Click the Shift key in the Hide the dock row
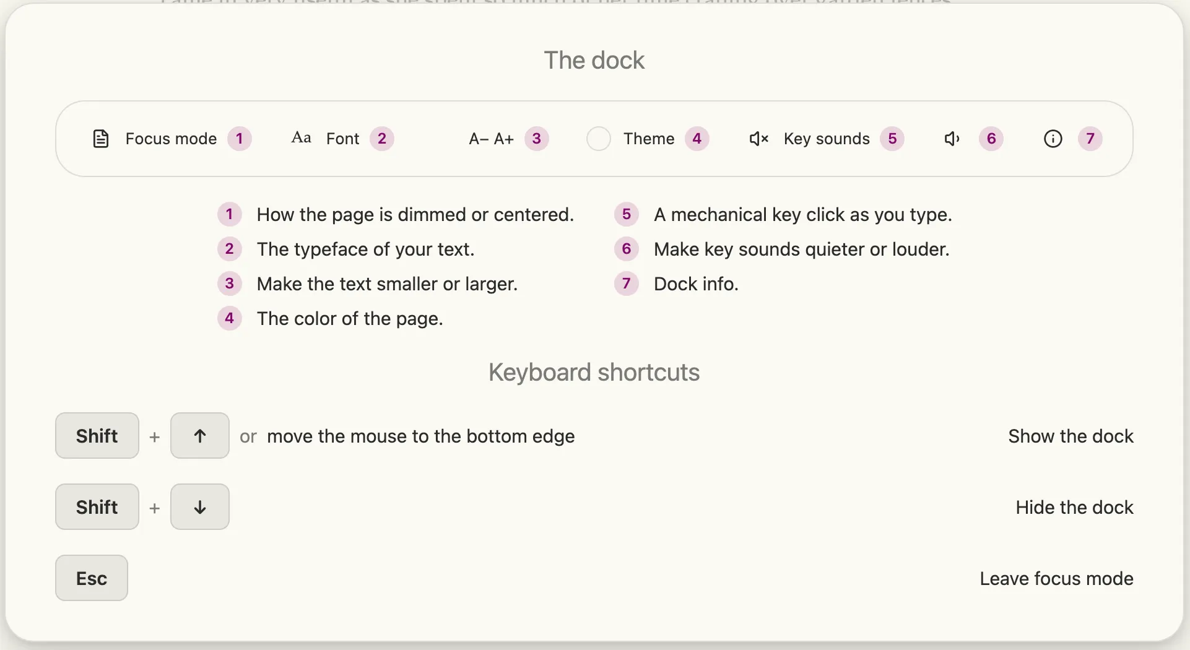Viewport: 1190px width, 650px height. tap(97, 507)
